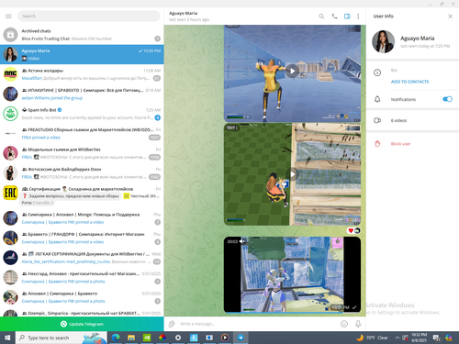Close the User Info panel
The image size is (459, 344).
pos(450,17)
